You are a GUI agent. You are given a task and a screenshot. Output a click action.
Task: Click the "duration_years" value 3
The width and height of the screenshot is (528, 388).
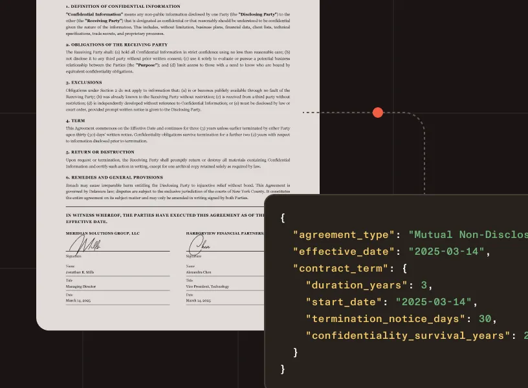tap(424, 285)
